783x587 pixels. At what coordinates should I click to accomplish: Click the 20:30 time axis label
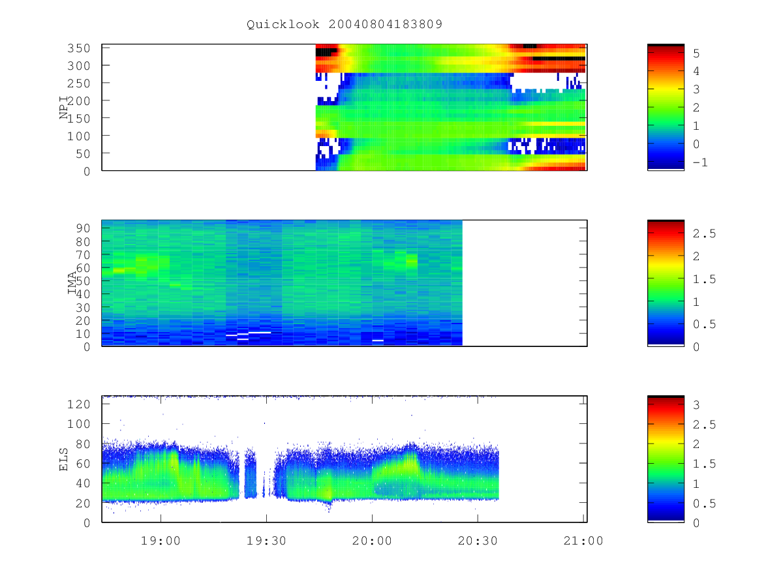click(478, 541)
